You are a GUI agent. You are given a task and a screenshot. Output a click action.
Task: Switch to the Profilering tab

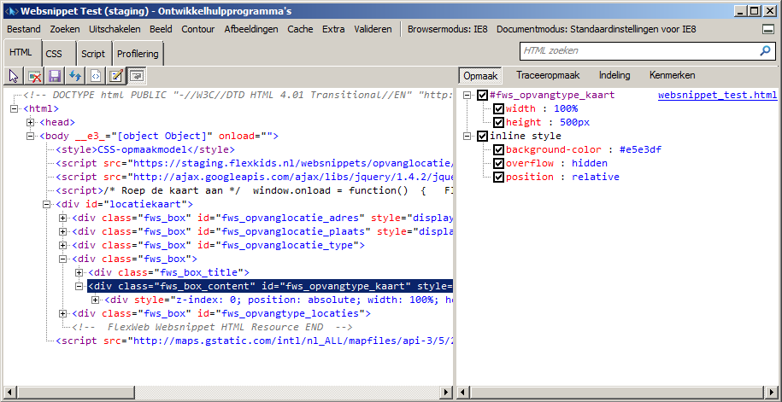(x=137, y=54)
